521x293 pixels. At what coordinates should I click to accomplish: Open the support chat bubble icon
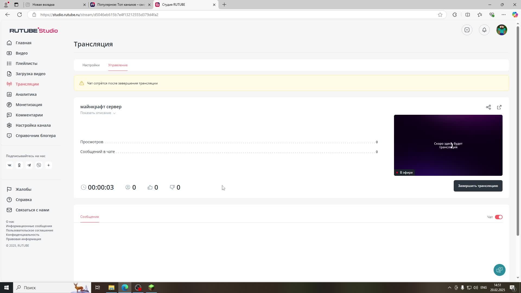tap(499, 270)
